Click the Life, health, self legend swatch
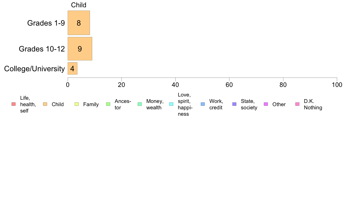This screenshot has height=214, width=345. coord(13,104)
